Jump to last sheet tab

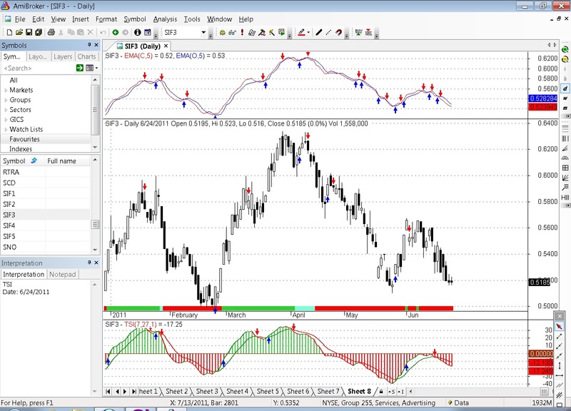(x=133, y=392)
